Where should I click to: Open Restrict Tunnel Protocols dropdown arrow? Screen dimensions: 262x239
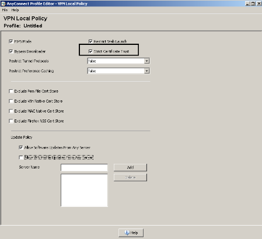point(147,61)
